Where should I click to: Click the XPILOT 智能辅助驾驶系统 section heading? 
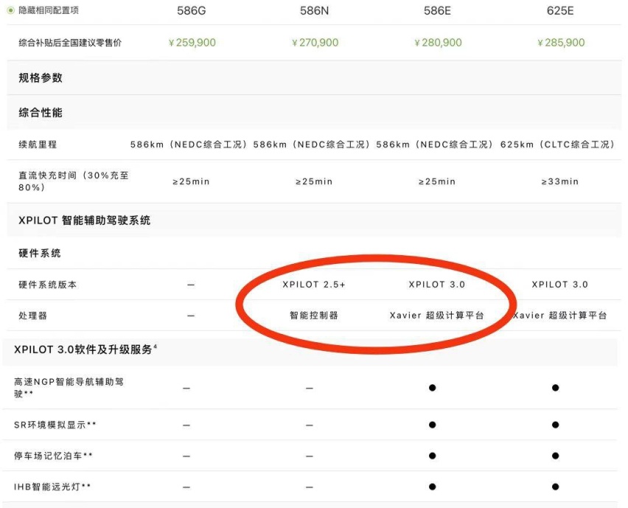click(x=85, y=220)
